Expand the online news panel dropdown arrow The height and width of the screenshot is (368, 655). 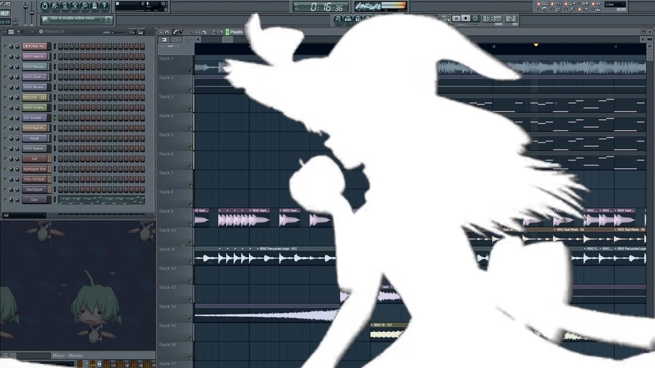coord(102,19)
